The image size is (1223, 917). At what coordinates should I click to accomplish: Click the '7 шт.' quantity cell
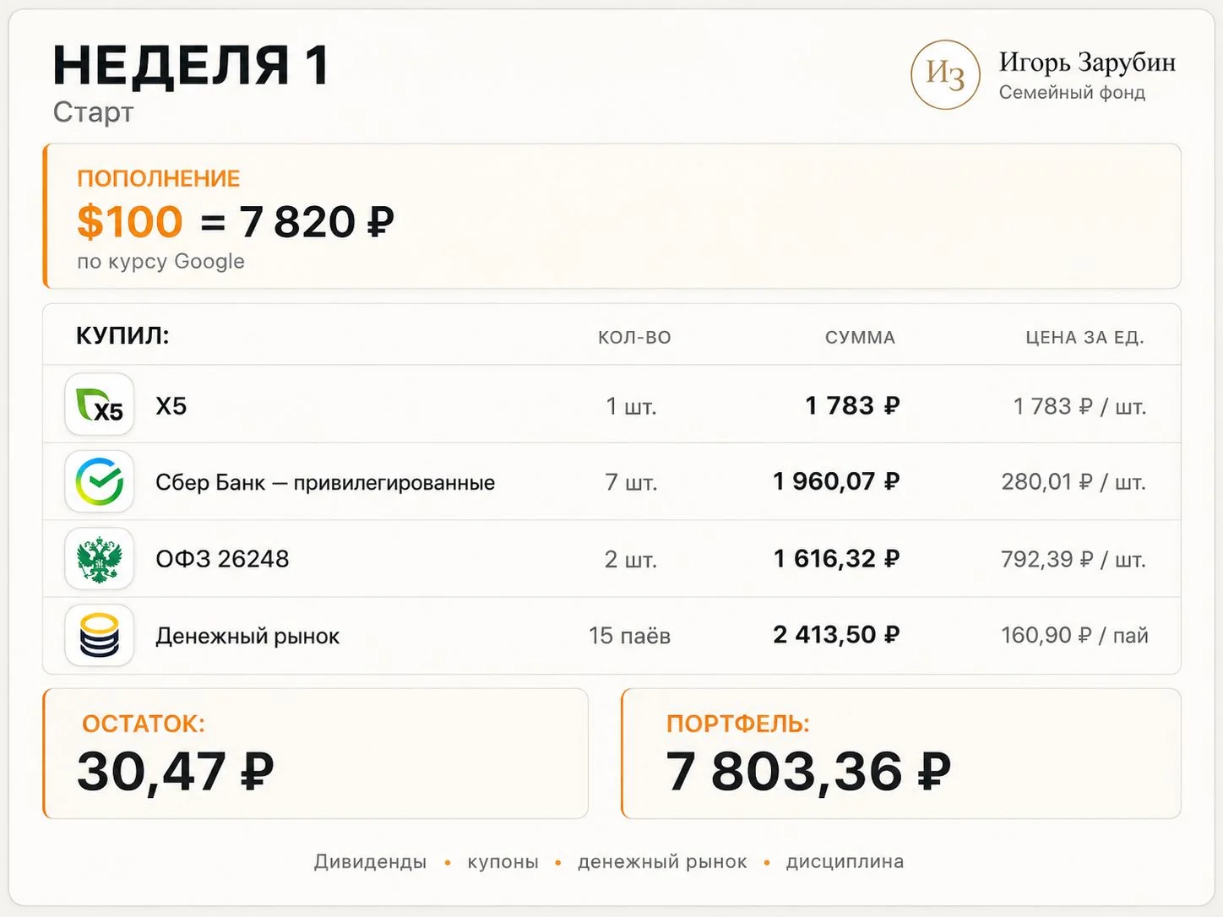pos(631,482)
